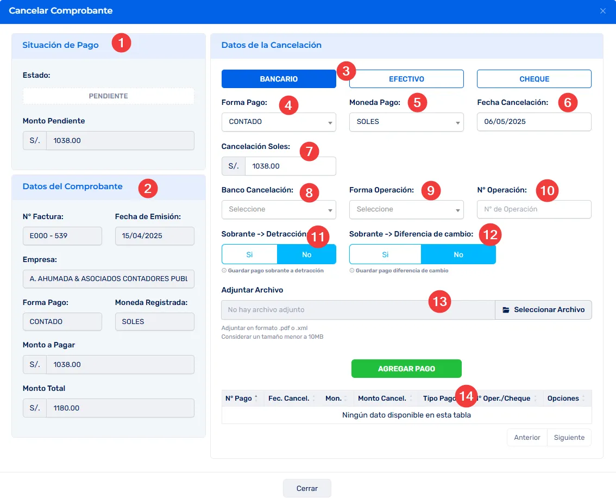Screen dimensions: 616x498
Task: Click the N° Operación input field
Action: [533, 209]
